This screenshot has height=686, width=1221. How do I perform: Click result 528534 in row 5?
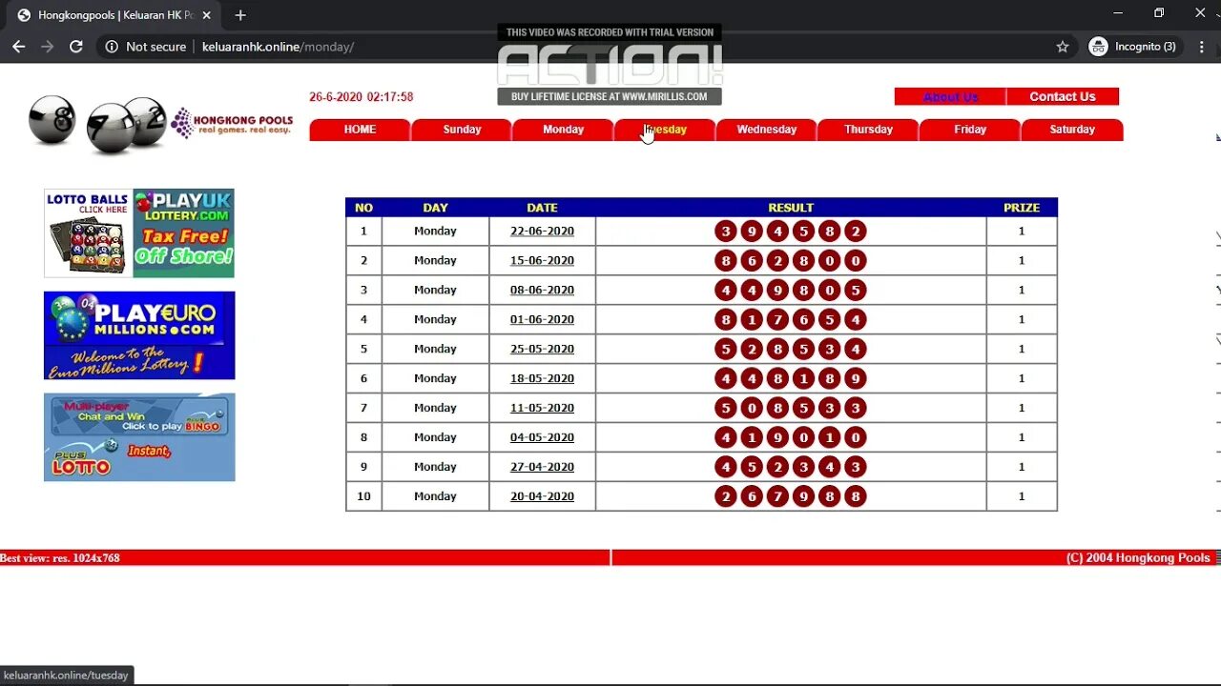point(791,350)
